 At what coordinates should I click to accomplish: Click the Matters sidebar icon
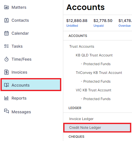(x=6, y=7)
